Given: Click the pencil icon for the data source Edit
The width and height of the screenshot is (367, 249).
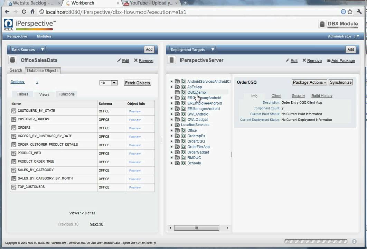Looking at the screenshot, I should [x=119, y=61].
